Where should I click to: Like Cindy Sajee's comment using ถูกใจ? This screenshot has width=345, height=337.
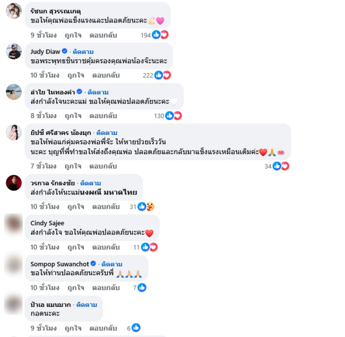76,247
